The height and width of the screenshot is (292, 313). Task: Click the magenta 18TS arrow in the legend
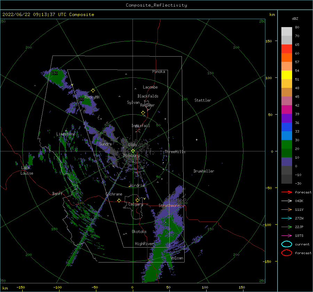coord(287,235)
